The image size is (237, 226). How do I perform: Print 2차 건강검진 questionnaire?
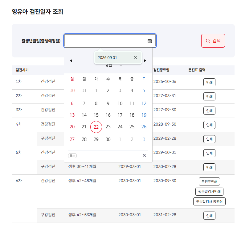click(209, 96)
